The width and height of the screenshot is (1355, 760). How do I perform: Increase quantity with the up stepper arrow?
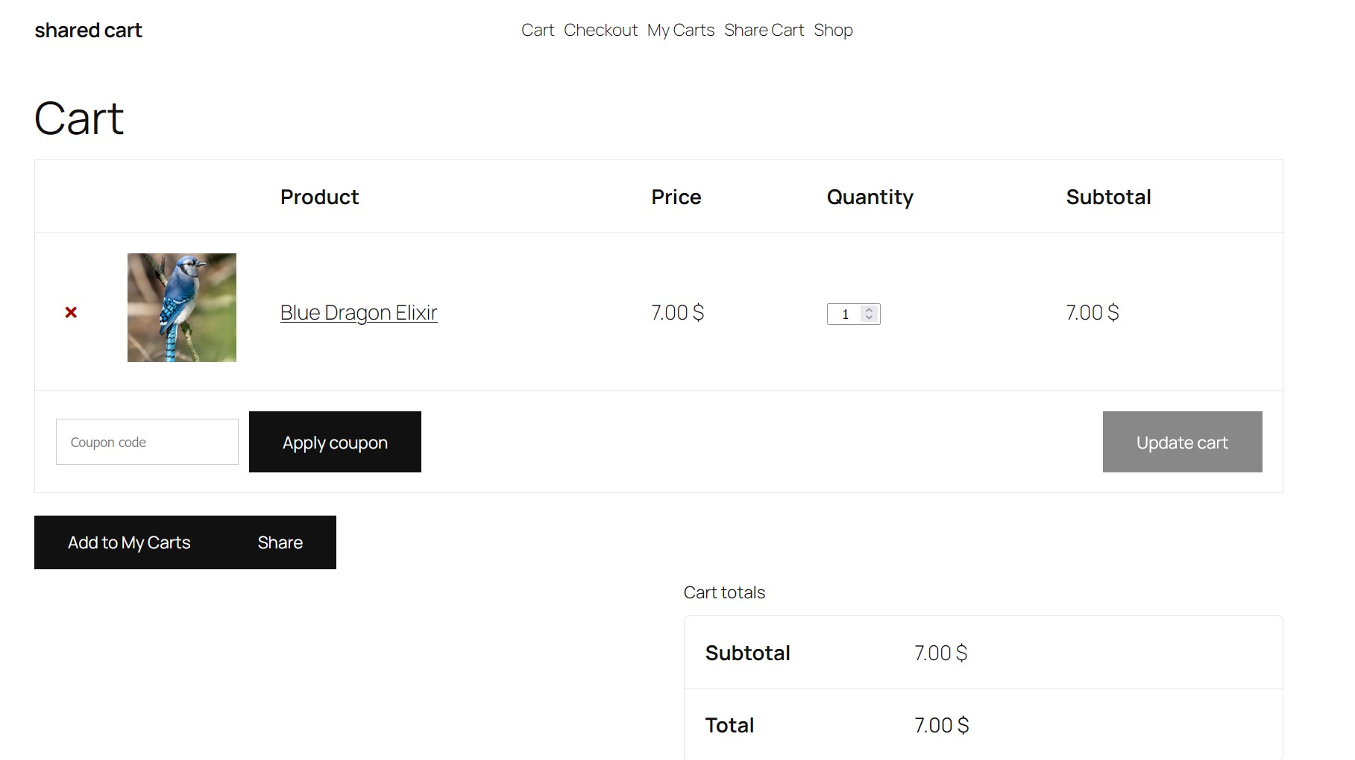[x=869, y=309]
